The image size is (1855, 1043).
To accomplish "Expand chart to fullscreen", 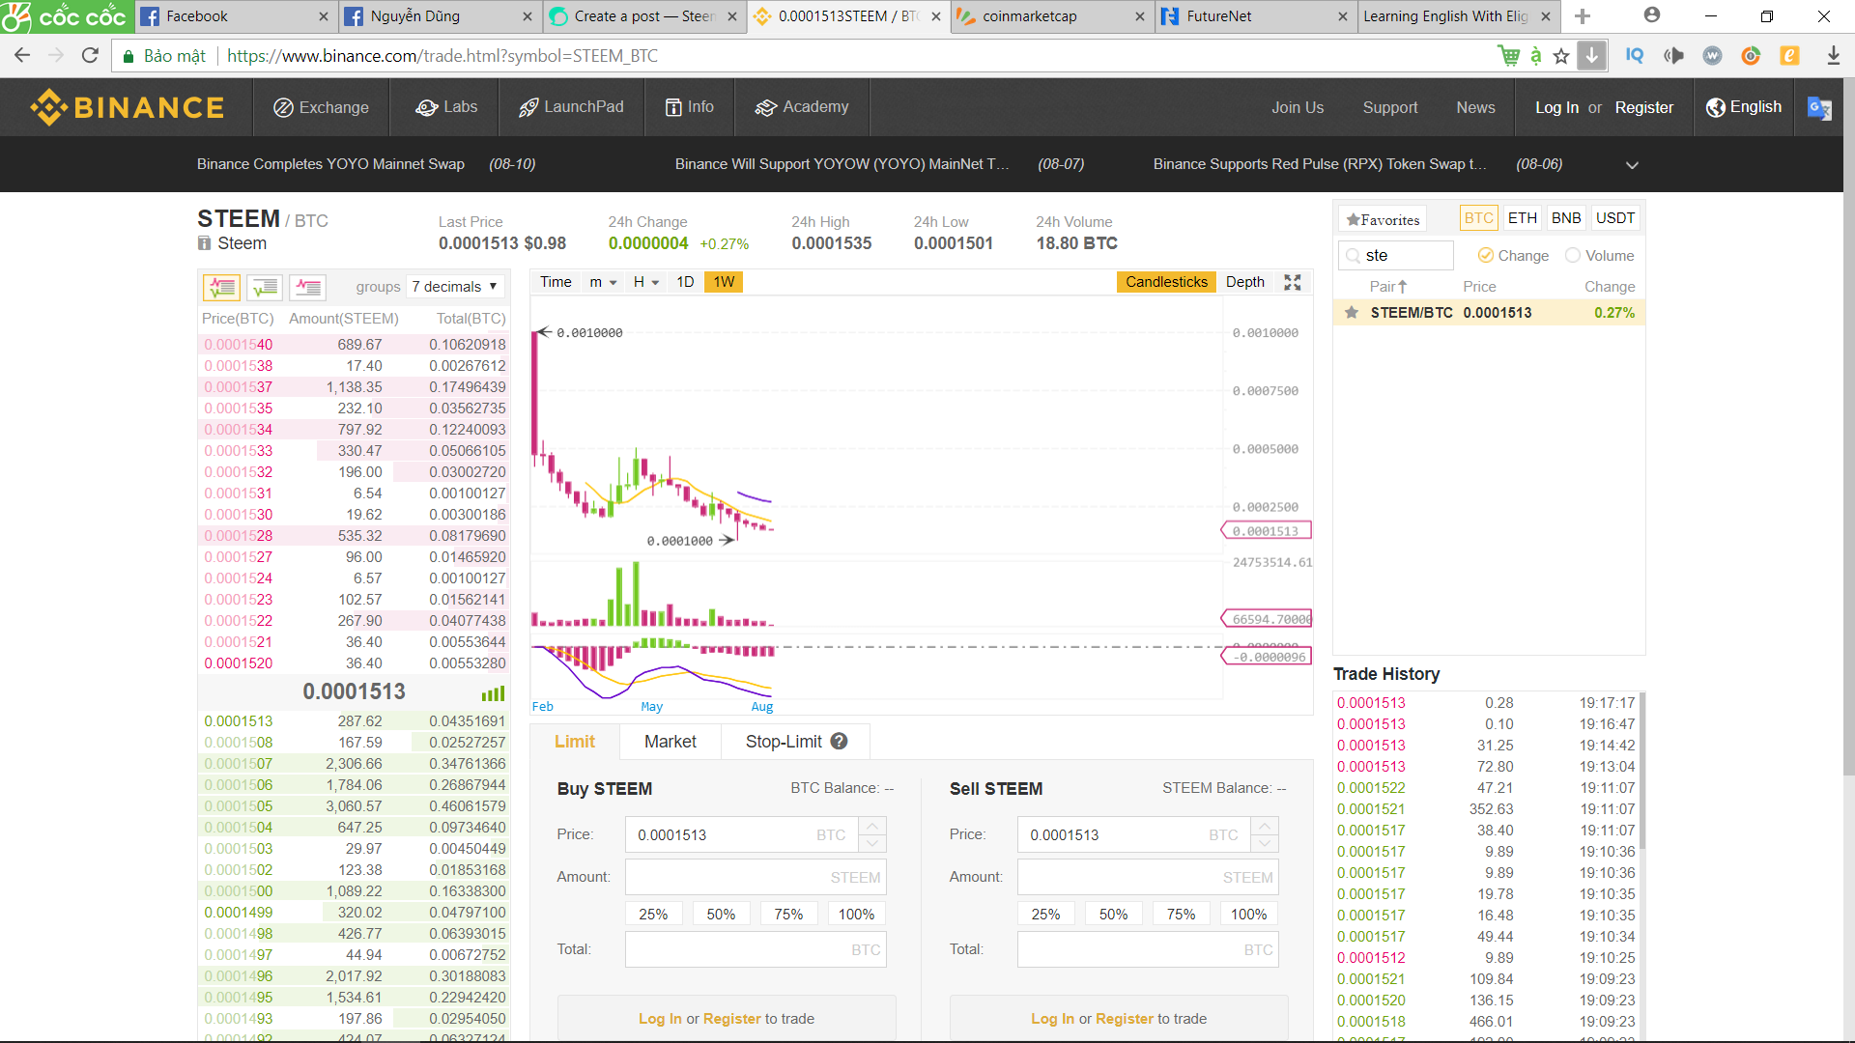I will pyautogui.click(x=1293, y=282).
